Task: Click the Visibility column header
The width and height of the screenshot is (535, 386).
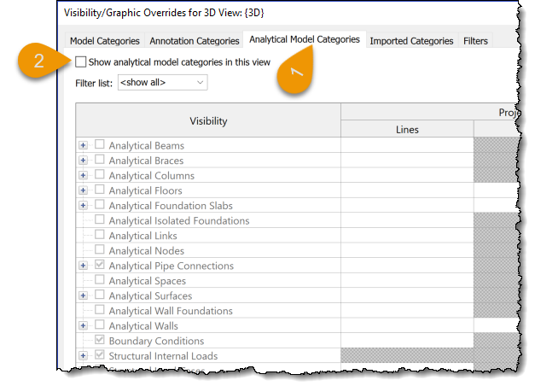Action: coord(208,120)
